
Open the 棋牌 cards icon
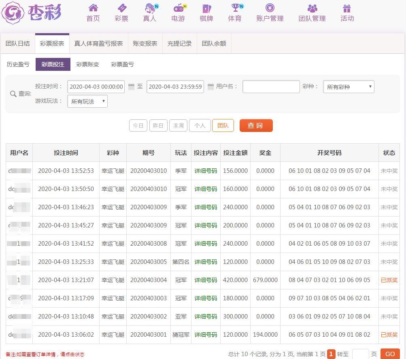206,8
